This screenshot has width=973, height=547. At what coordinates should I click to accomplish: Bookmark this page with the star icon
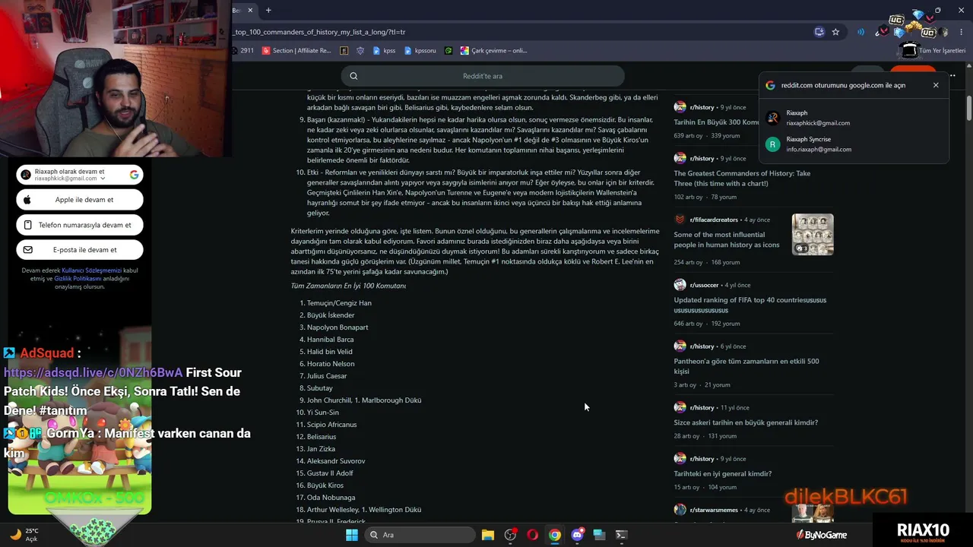tap(835, 32)
